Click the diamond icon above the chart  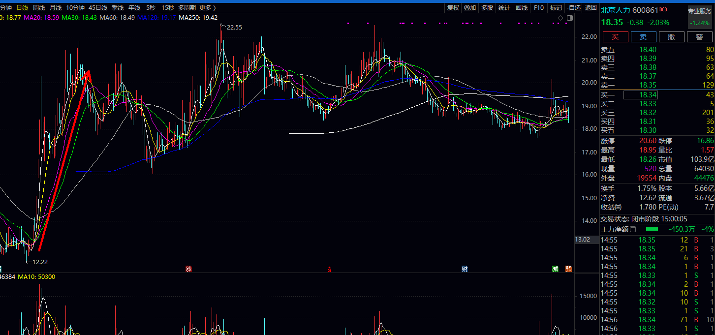(x=560, y=18)
